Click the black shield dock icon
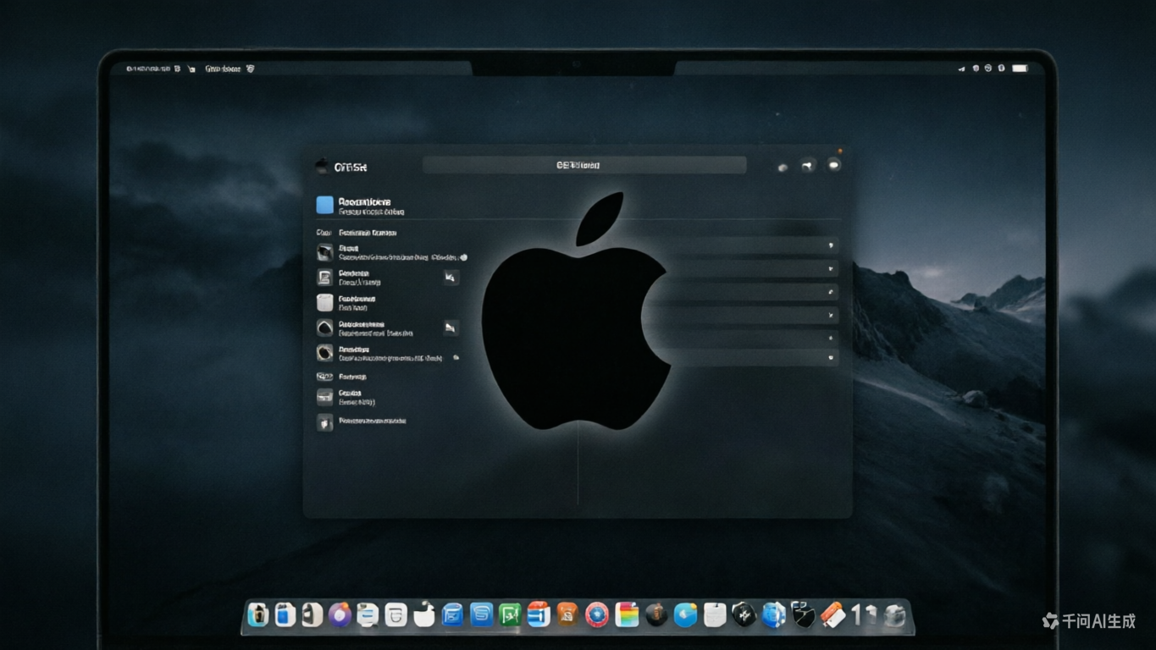The image size is (1156, 650). [802, 614]
